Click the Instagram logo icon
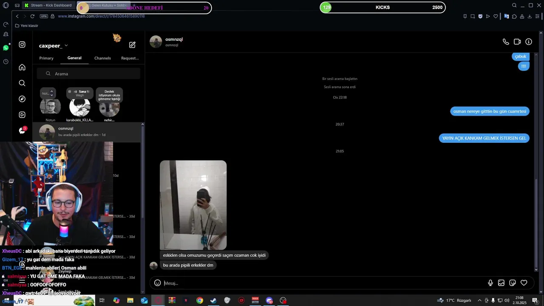This screenshot has height=306, width=544. coord(22,44)
